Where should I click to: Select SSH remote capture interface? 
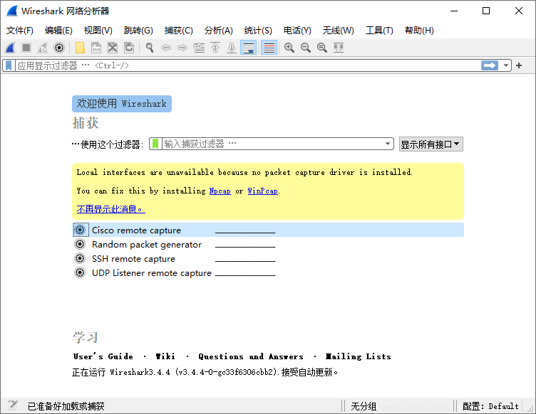268,258
